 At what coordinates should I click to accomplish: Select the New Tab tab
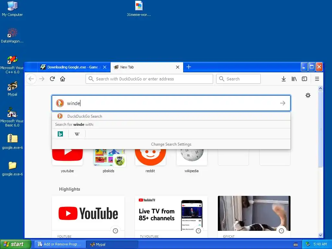(x=147, y=67)
